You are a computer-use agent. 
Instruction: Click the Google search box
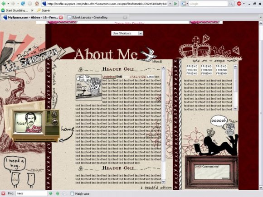click(208, 4)
